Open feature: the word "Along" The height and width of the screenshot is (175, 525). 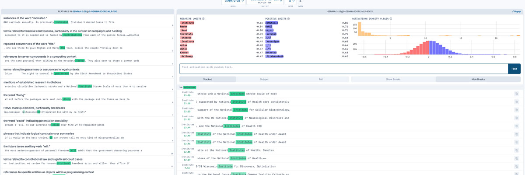coord(87,97)
